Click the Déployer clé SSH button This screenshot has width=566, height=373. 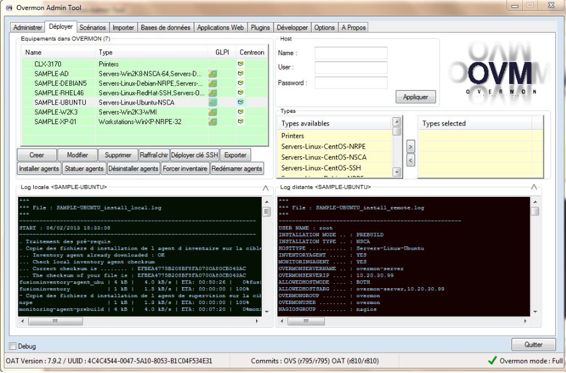(x=195, y=155)
